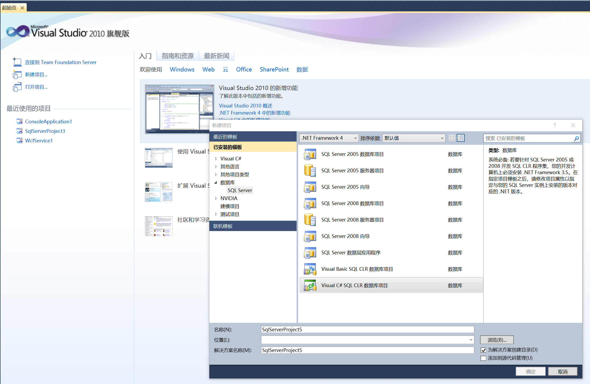The height and width of the screenshot is (384, 590).
Task: Switch to the 指南和资源 tab
Action: pos(178,56)
